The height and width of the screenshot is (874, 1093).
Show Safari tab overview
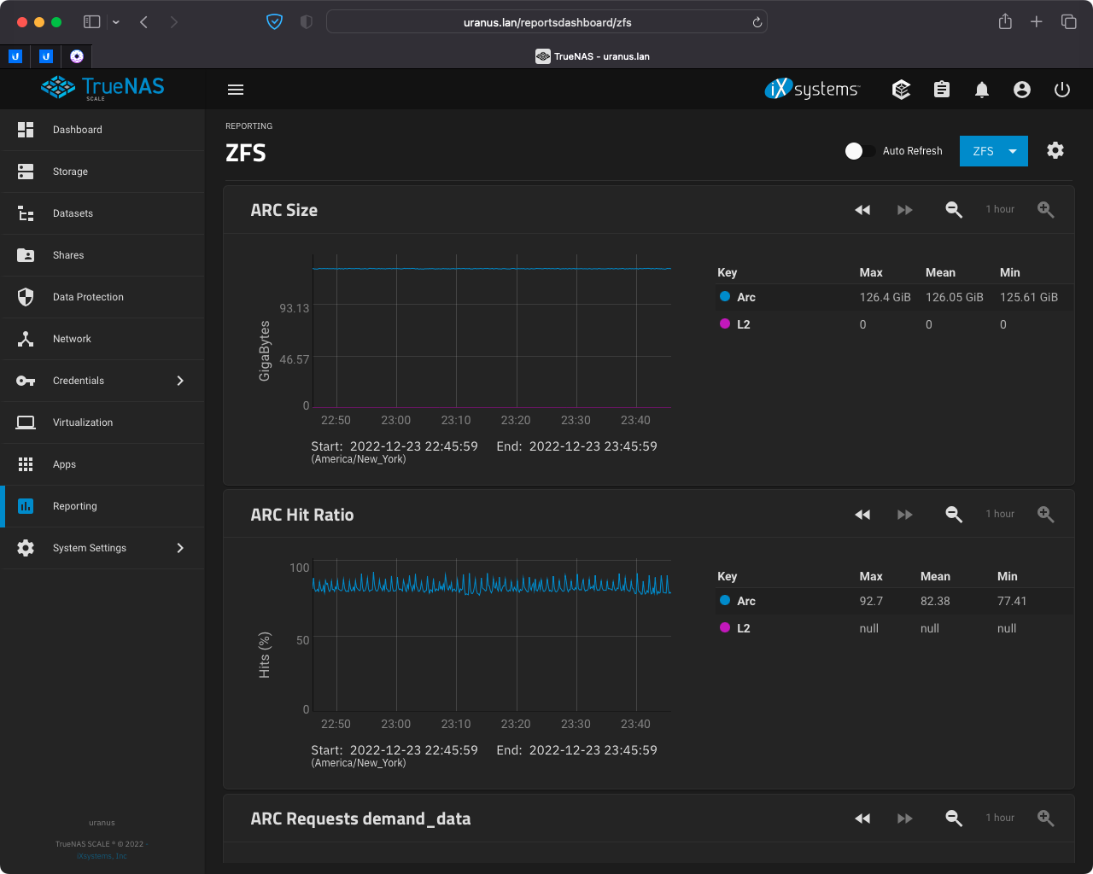[1068, 21]
